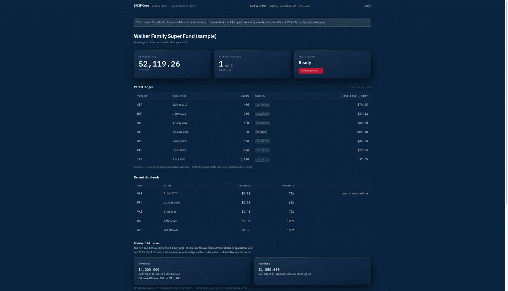Click QUALIFIED badge on IAG row
Screen dimensions: 508x291
click(x=262, y=160)
